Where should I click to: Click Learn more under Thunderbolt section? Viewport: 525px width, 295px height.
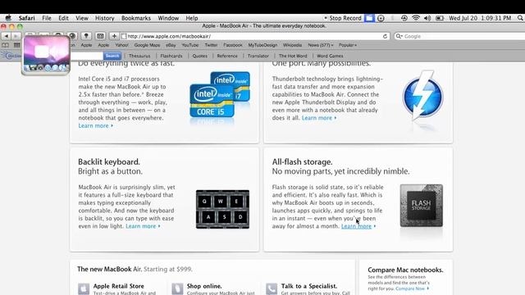319,118
